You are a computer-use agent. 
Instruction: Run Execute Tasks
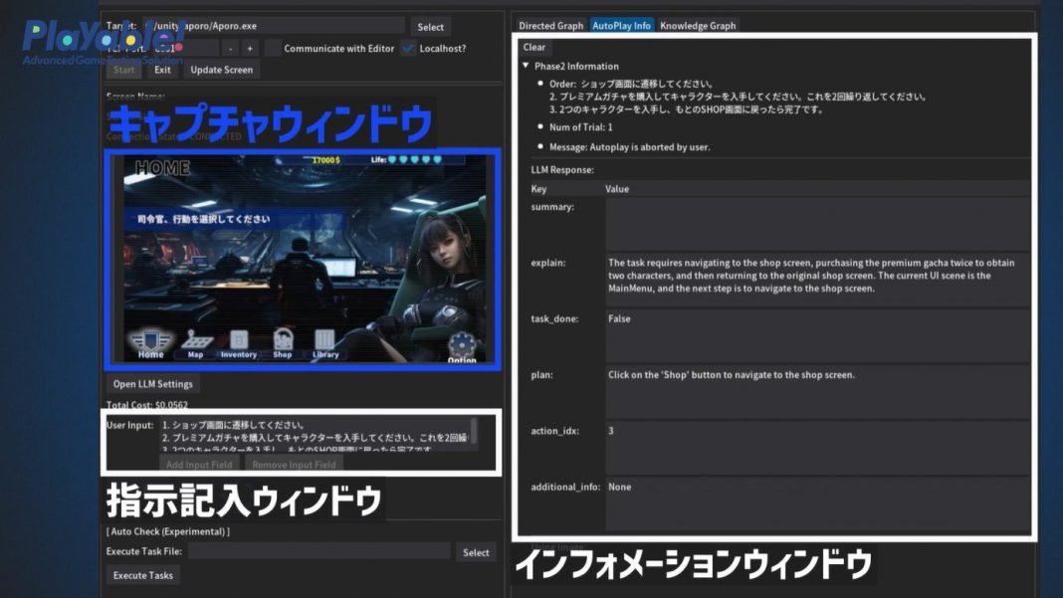coord(145,575)
